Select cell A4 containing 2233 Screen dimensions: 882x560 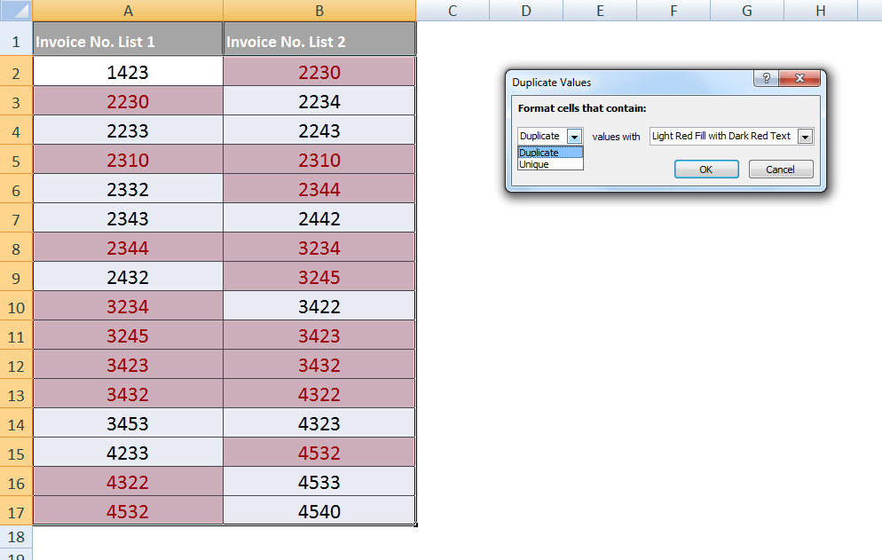pos(129,130)
